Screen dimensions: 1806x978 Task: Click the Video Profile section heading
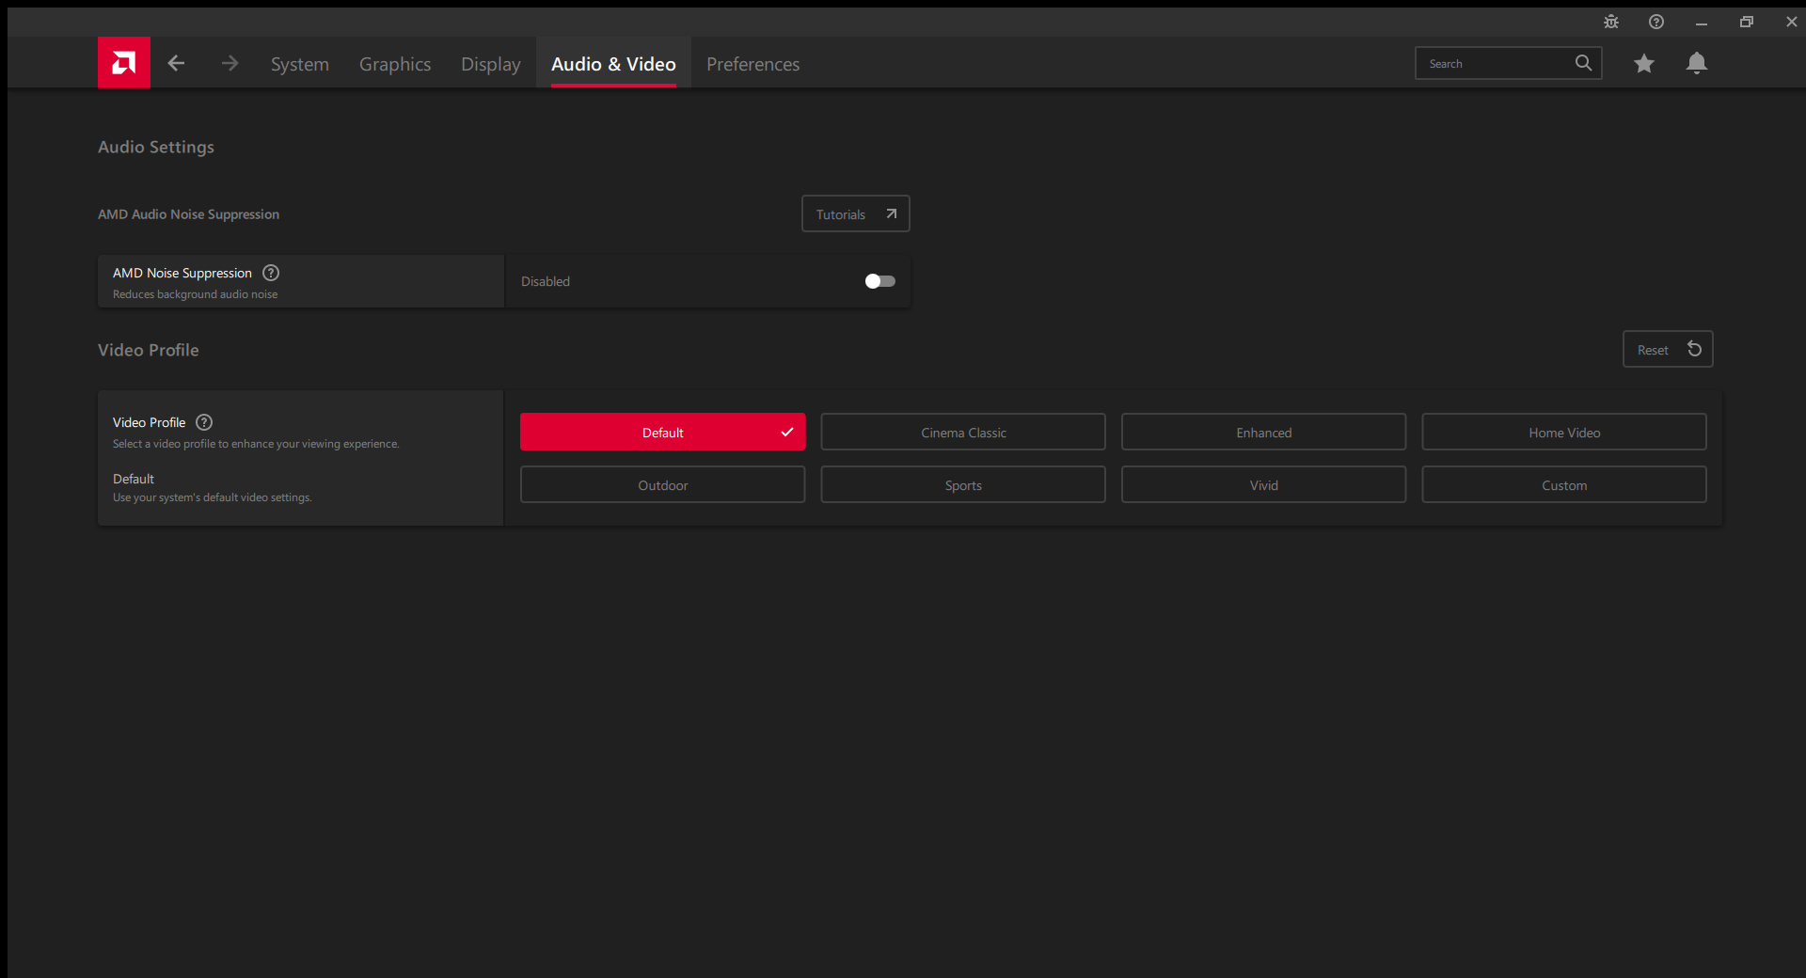(x=149, y=350)
